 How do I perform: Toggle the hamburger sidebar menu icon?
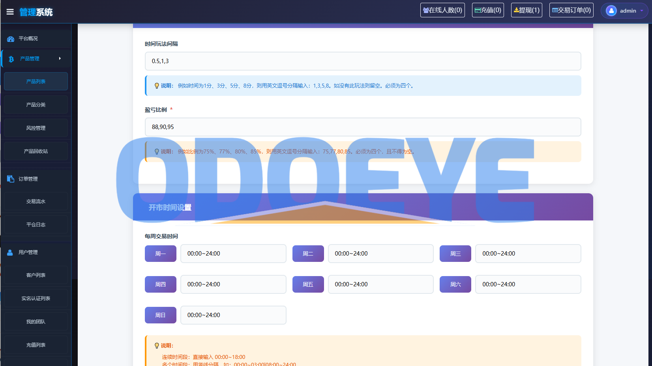pyautogui.click(x=10, y=12)
